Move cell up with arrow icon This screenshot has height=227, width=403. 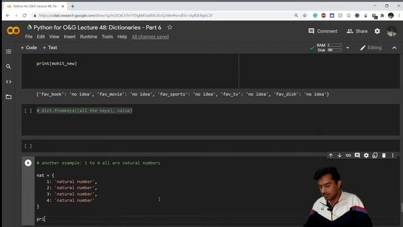331,156
